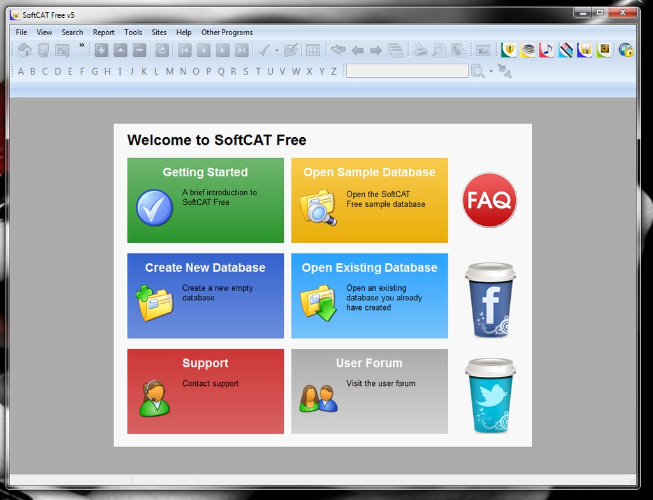The width and height of the screenshot is (653, 500).
Task: Open the Help menu
Action: 184,32
